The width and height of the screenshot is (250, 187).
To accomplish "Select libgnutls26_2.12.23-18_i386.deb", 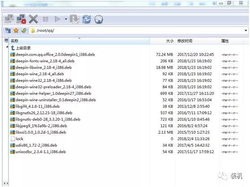I will tap(44, 113).
